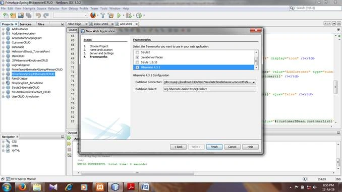Image resolution: width=342 pixels, height=192 pixels.
Task: Click the Windows Start button
Action: [7, 187]
